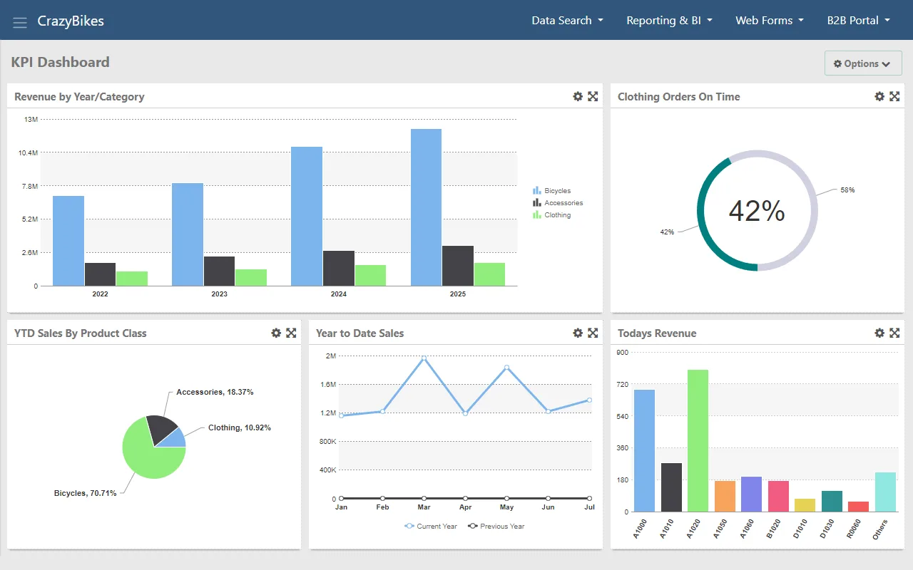The height and width of the screenshot is (570, 913).
Task: Open the hamburger menu beside CrazyBikes
Action: [x=20, y=21]
